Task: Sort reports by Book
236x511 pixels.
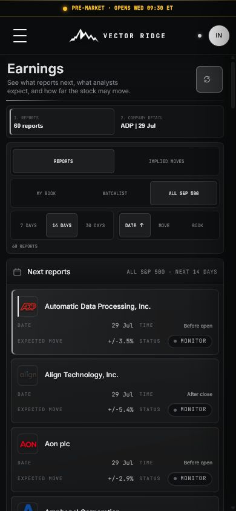Action: [198, 225]
